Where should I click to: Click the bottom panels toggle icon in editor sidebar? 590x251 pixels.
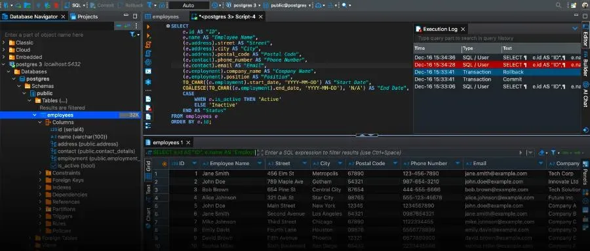(148, 125)
